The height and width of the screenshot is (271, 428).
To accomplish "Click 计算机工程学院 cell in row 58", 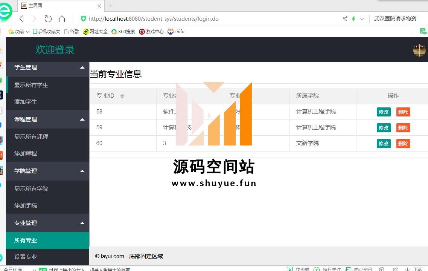I will 323,112.
